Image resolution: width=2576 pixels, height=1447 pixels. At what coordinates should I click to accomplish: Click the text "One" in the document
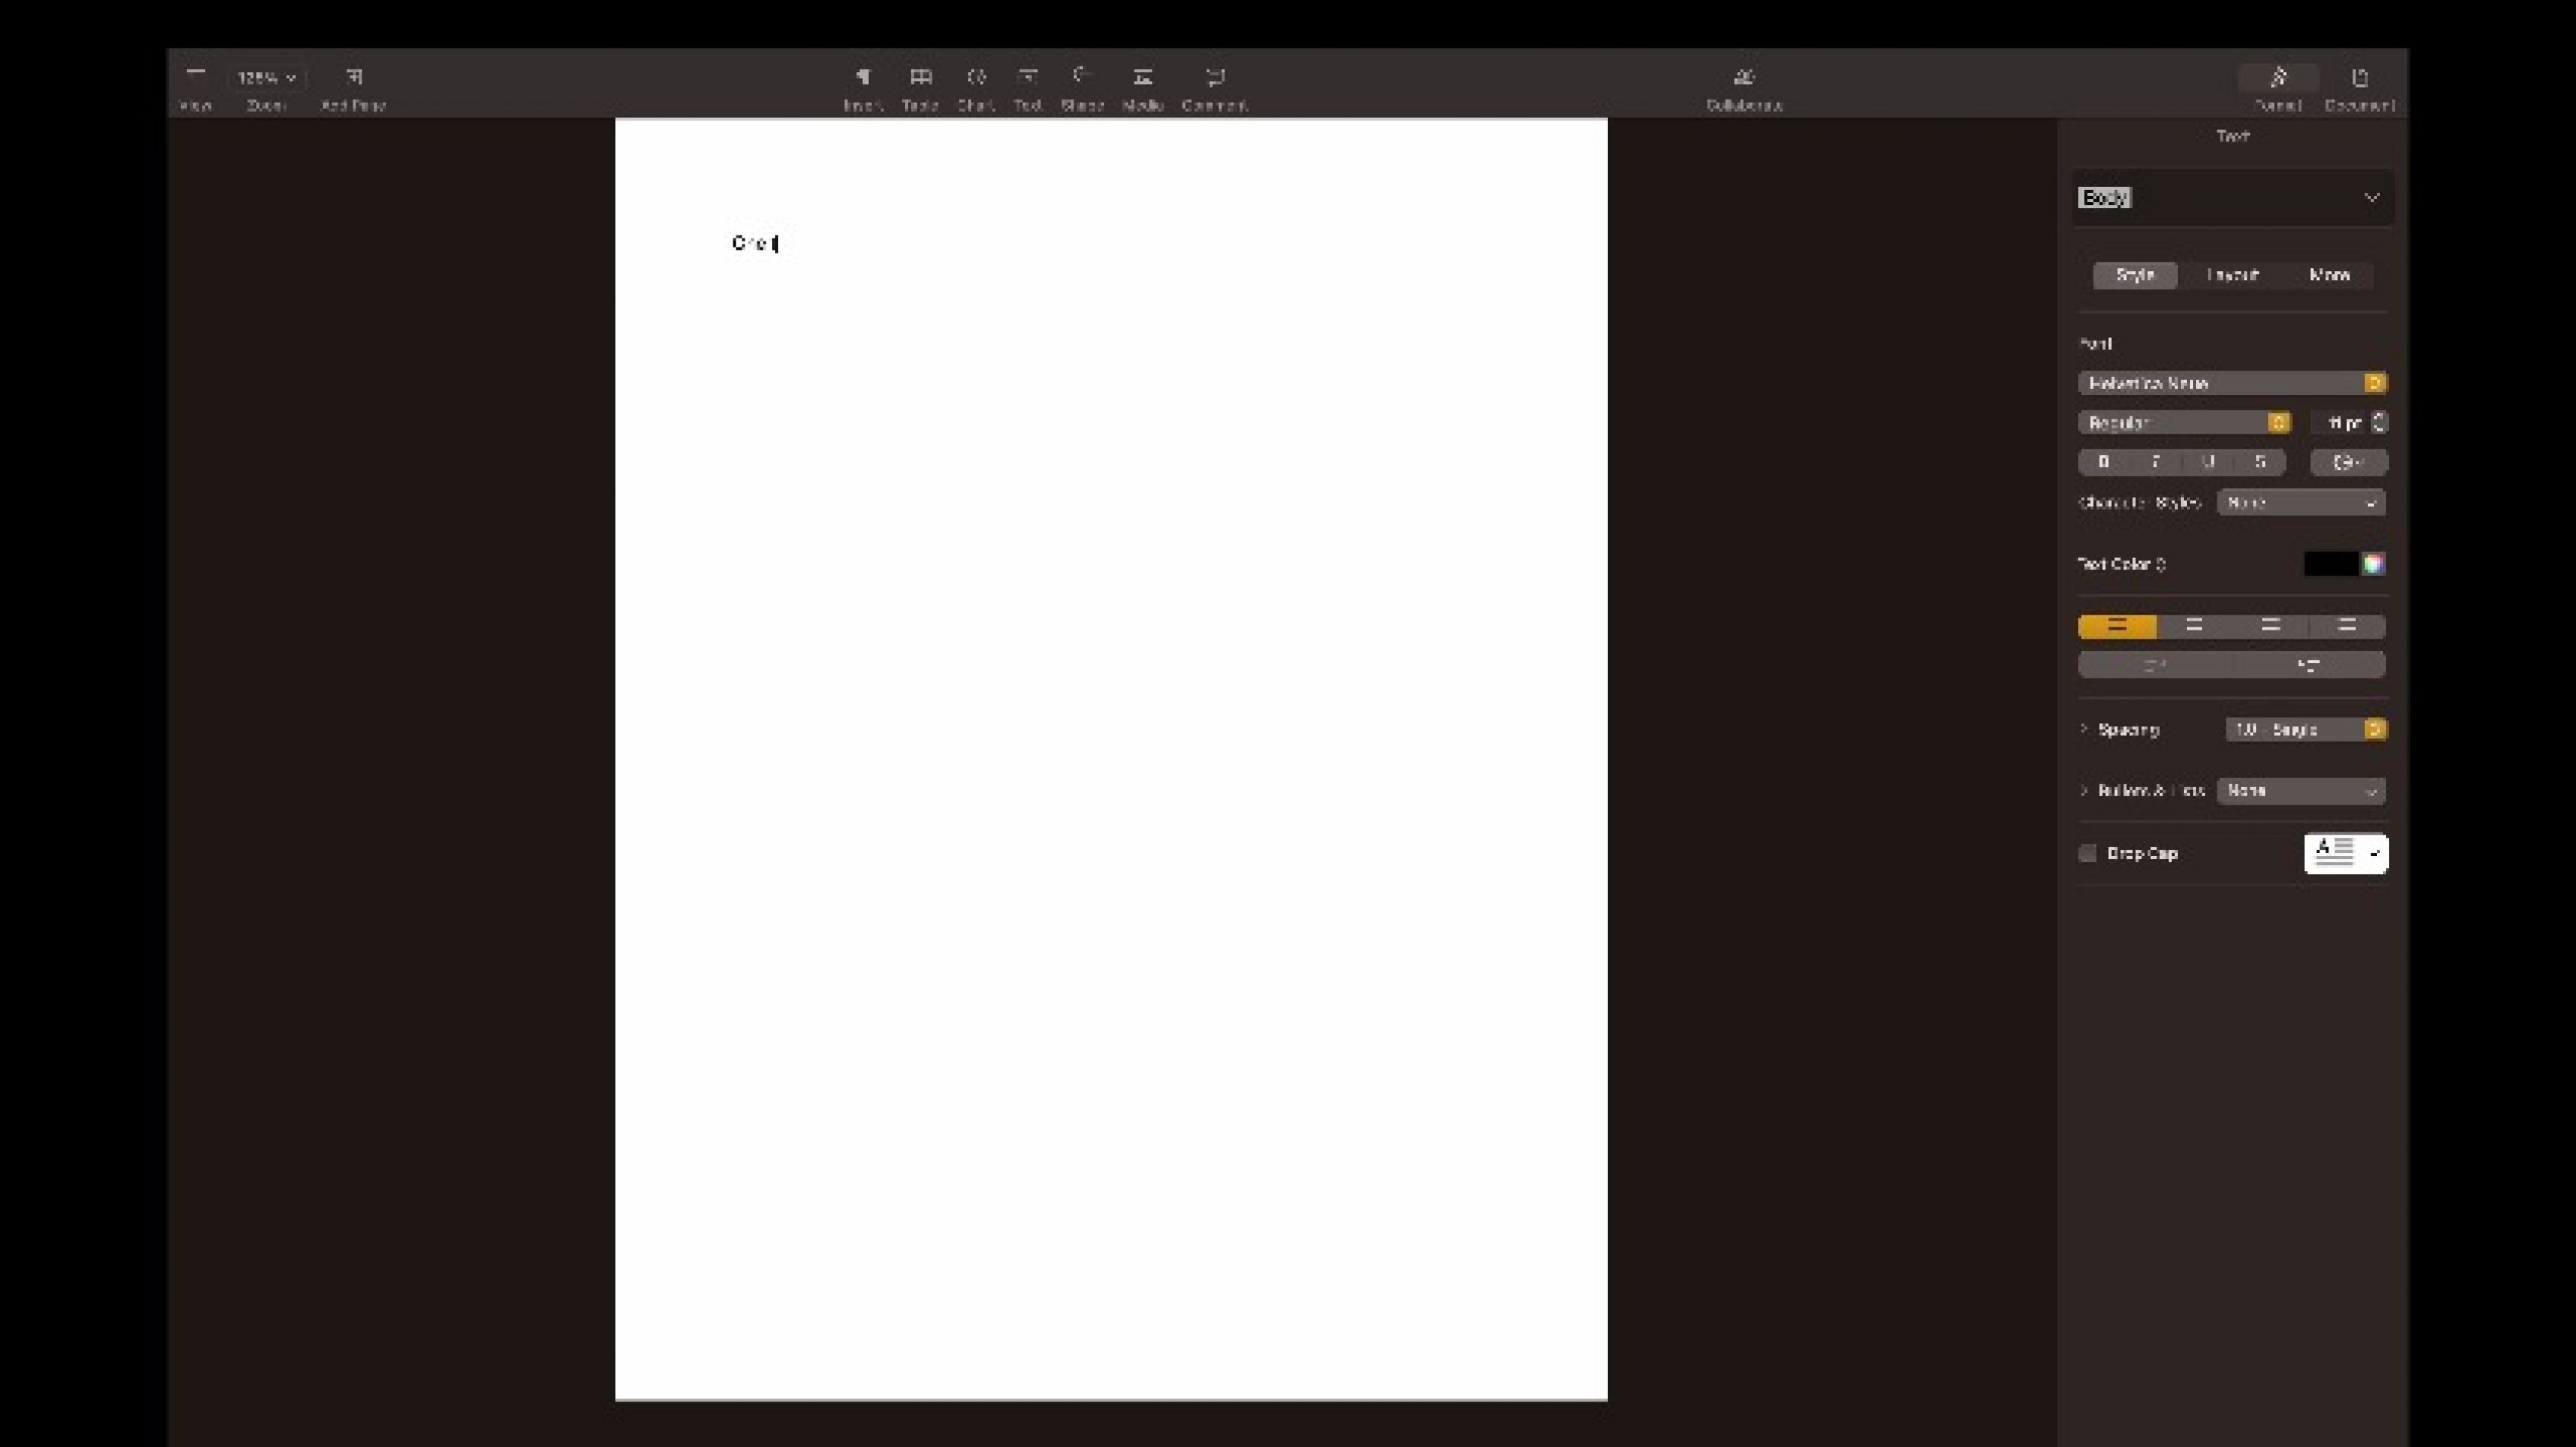tap(750, 243)
